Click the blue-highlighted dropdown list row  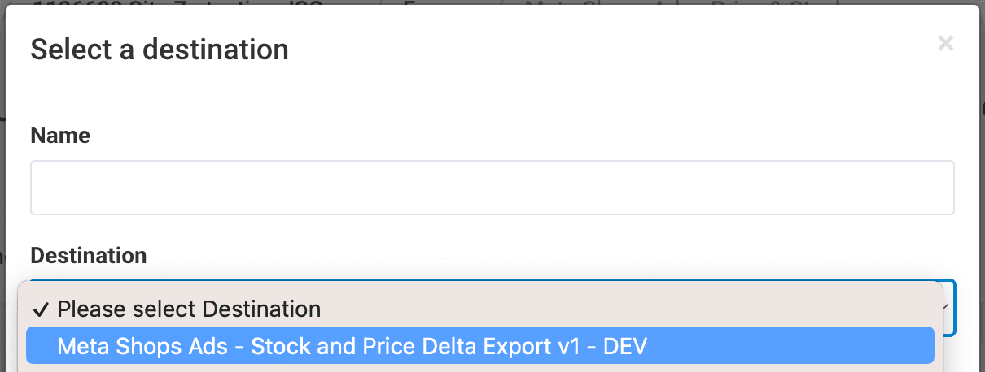(479, 346)
